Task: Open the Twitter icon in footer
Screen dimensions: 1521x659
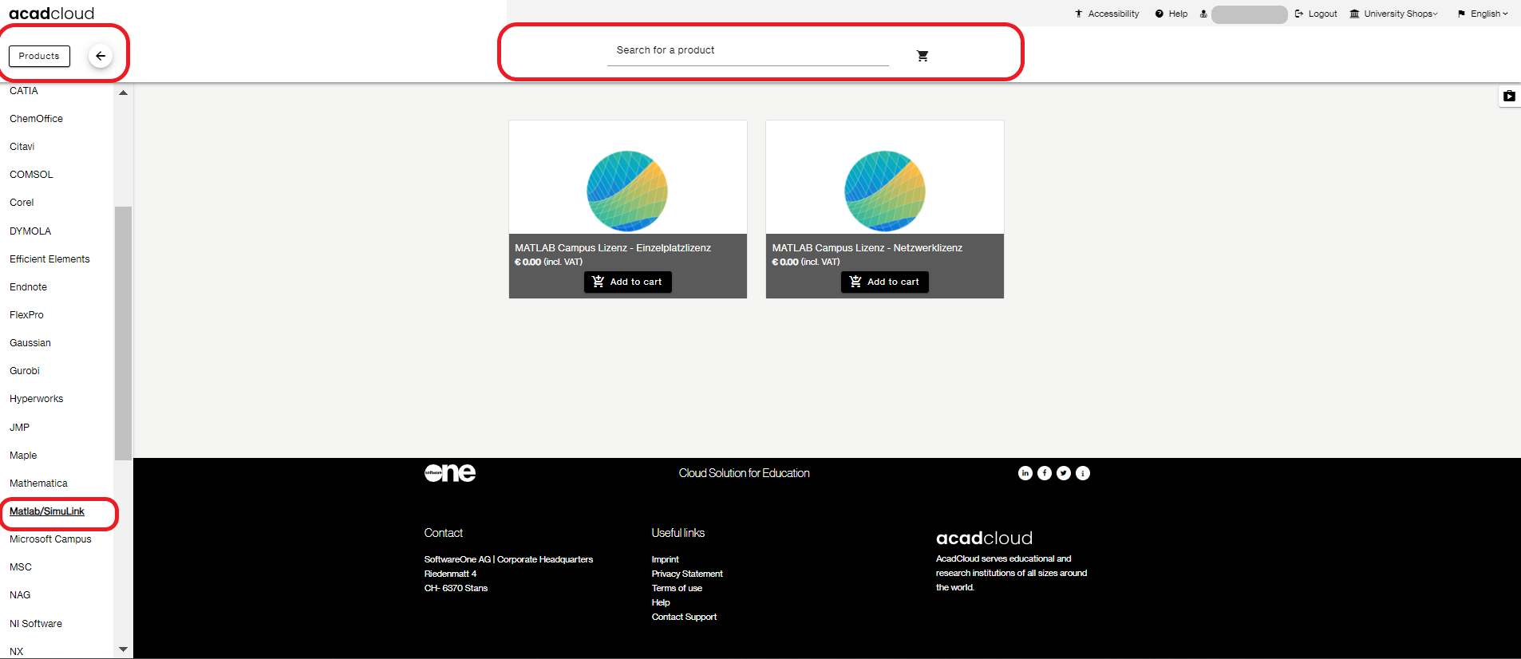Action: click(x=1064, y=473)
